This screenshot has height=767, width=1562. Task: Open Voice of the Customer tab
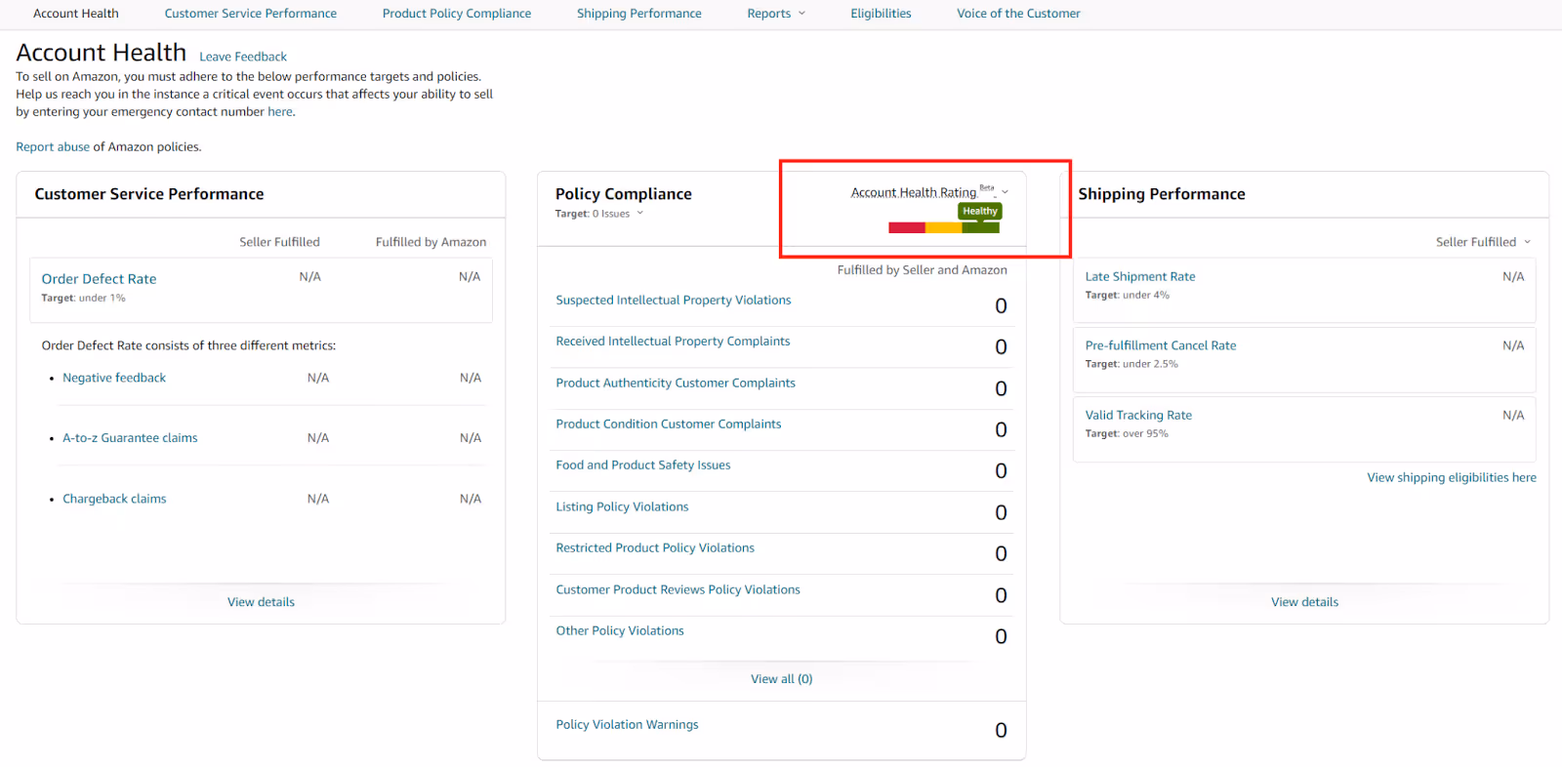(x=1018, y=14)
